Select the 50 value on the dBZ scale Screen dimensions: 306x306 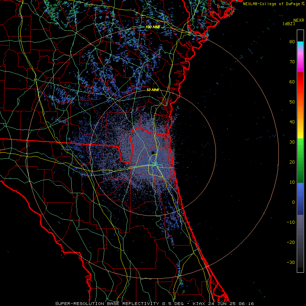[x=292, y=102]
